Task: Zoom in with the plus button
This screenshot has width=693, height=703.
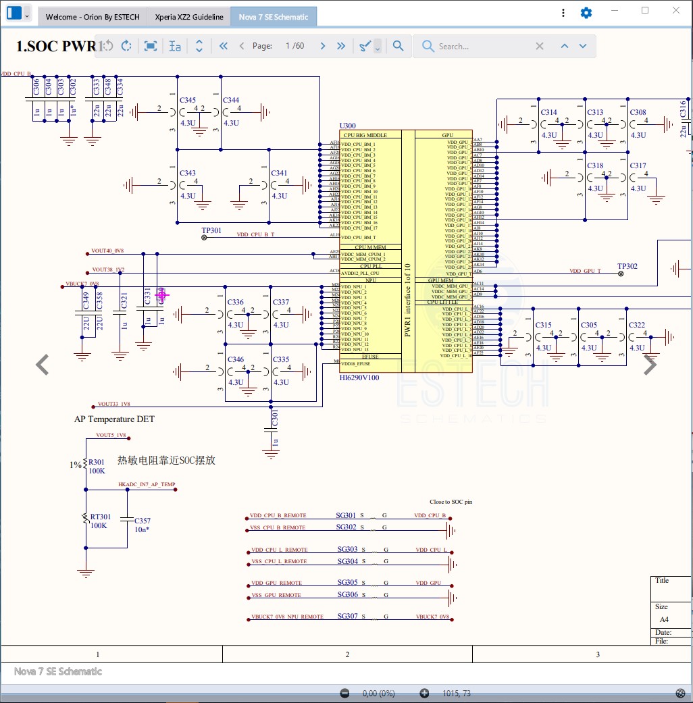Action: coord(424,693)
